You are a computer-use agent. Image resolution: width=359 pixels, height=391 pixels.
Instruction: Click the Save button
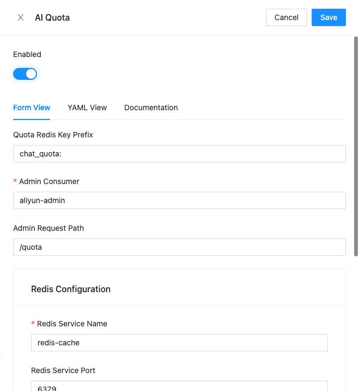tap(329, 17)
